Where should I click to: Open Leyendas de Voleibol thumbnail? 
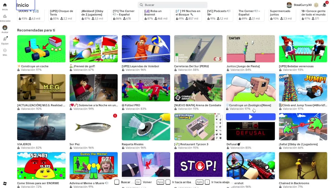[x=146, y=49]
